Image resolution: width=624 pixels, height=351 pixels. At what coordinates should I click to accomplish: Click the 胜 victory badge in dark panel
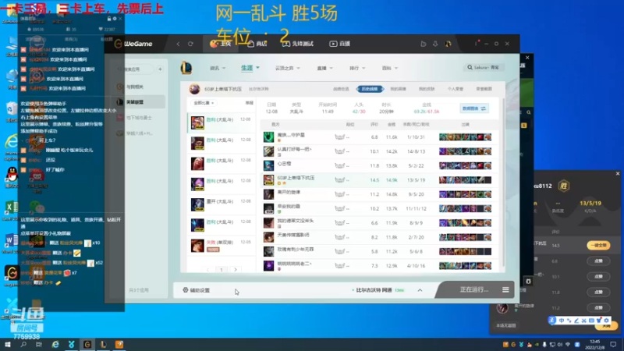(x=563, y=186)
